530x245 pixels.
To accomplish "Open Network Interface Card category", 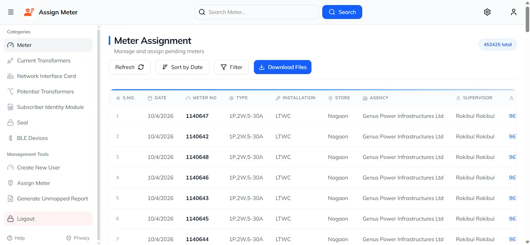I will coord(48,76).
